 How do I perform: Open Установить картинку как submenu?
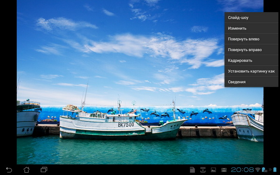(251, 71)
